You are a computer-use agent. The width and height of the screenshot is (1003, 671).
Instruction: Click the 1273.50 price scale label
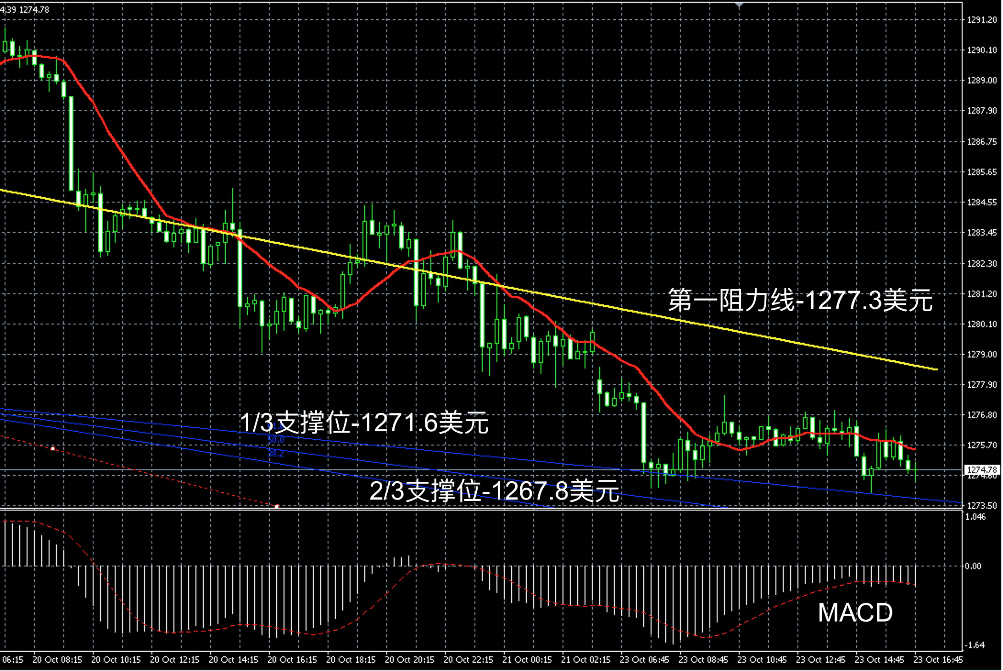[982, 506]
